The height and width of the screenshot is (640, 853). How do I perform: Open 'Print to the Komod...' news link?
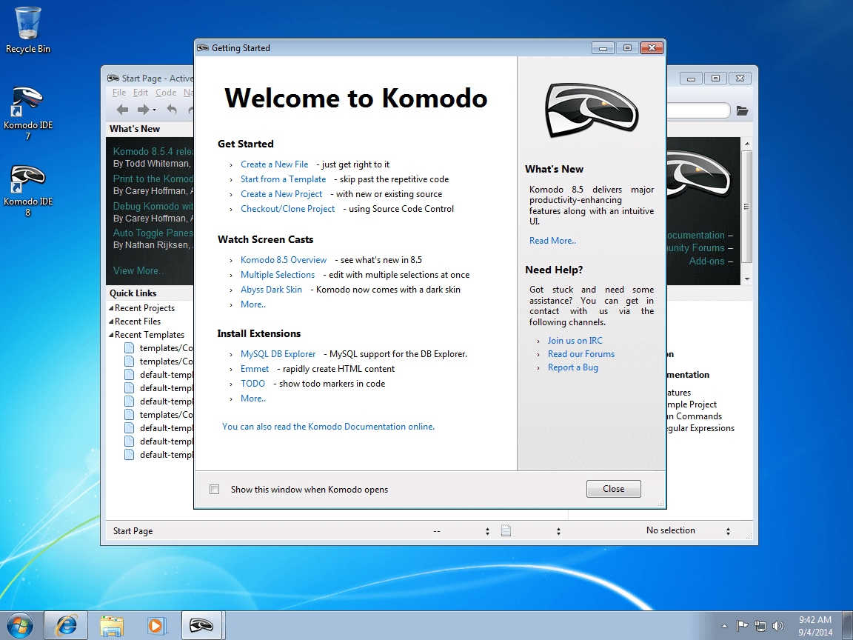coord(153,179)
